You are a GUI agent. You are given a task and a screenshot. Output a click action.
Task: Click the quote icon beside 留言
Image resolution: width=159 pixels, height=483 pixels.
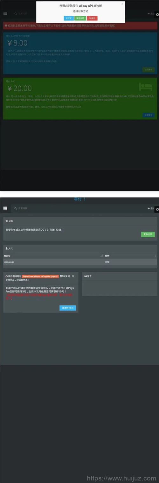point(86,276)
